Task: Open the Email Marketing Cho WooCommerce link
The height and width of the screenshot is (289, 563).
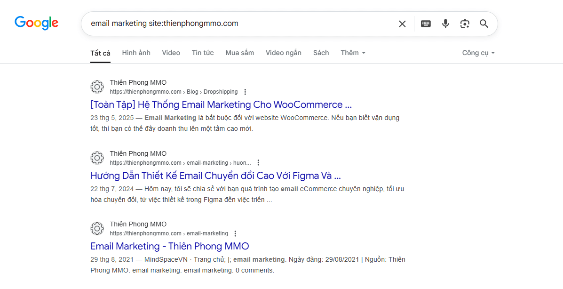Action: click(221, 104)
